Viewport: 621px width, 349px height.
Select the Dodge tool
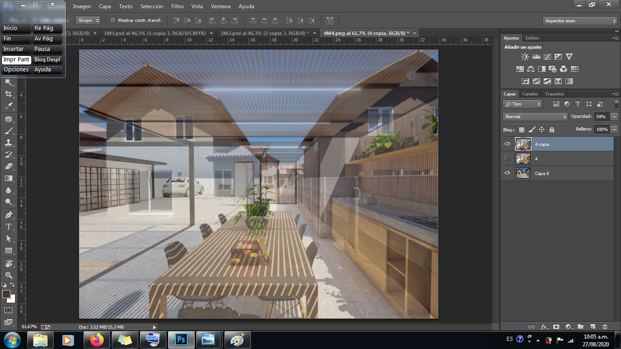click(x=8, y=202)
